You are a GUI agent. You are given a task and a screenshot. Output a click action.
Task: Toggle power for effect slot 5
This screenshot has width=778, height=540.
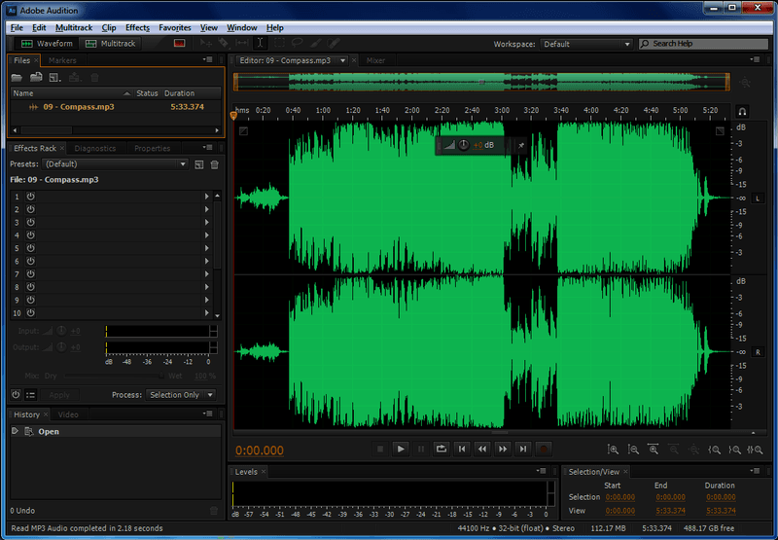click(31, 248)
